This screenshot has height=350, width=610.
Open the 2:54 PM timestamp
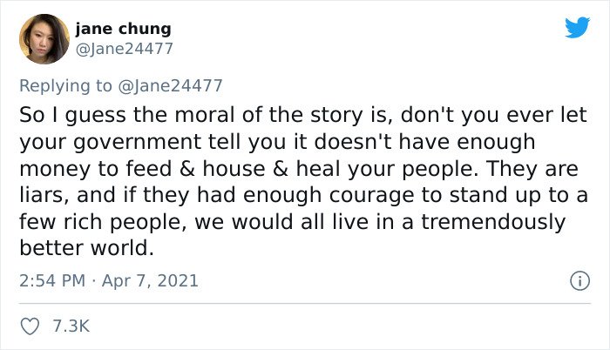(x=52, y=280)
